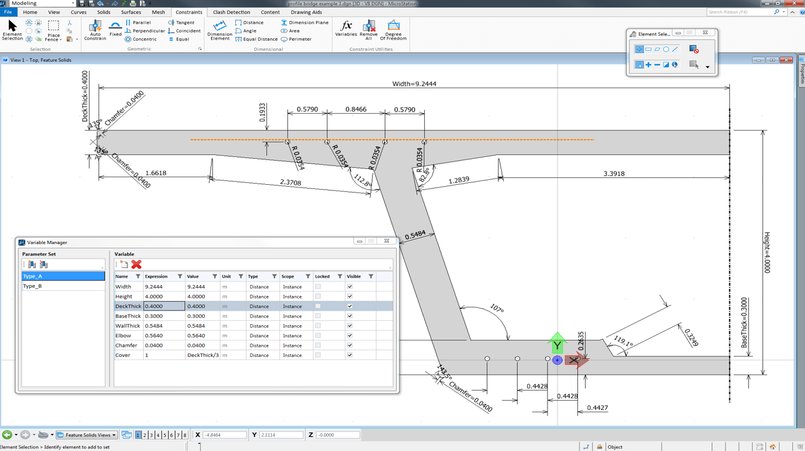
Task: Delete variable with red X icon
Action: 136,264
